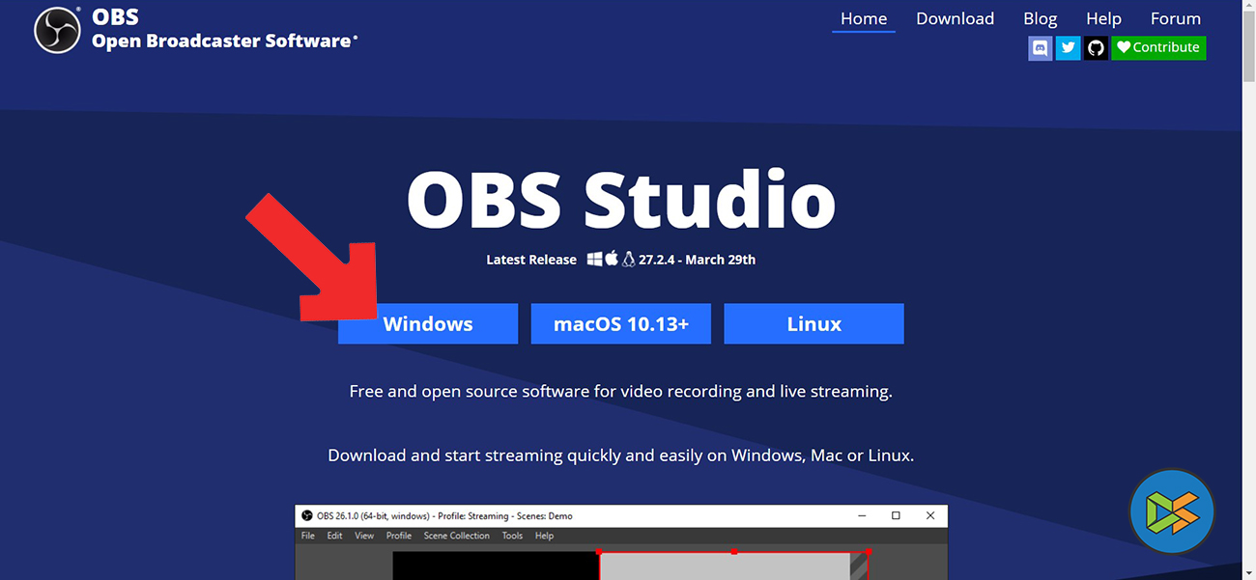
Task: Click the OBS application preview thumbnail
Action: pos(621,542)
